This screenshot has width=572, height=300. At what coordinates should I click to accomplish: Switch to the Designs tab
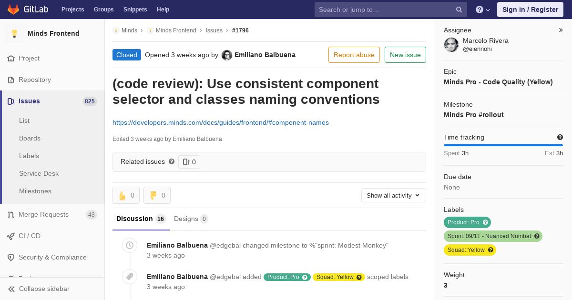pos(191,219)
